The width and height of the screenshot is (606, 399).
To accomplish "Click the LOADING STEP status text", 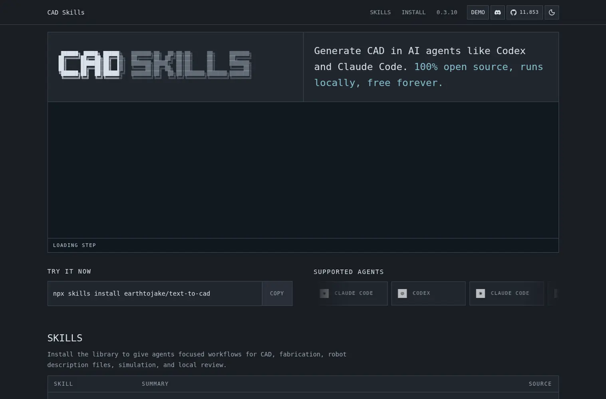I will (x=74, y=245).
